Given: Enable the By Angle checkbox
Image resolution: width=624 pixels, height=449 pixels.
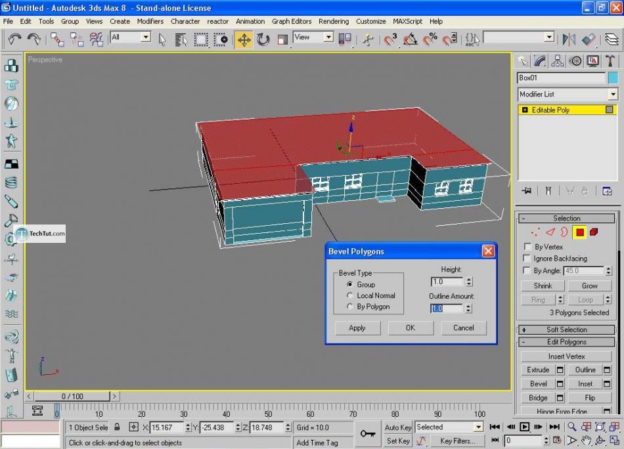Looking at the screenshot, I should click(x=527, y=270).
